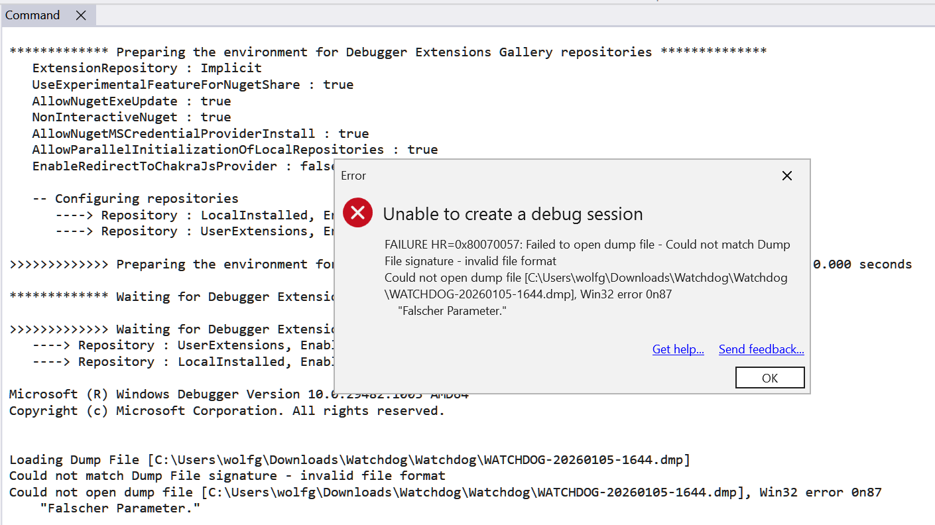Click the Copyright Microsoft Corporation line
The image size is (935, 525).
click(x=227, y=411)
